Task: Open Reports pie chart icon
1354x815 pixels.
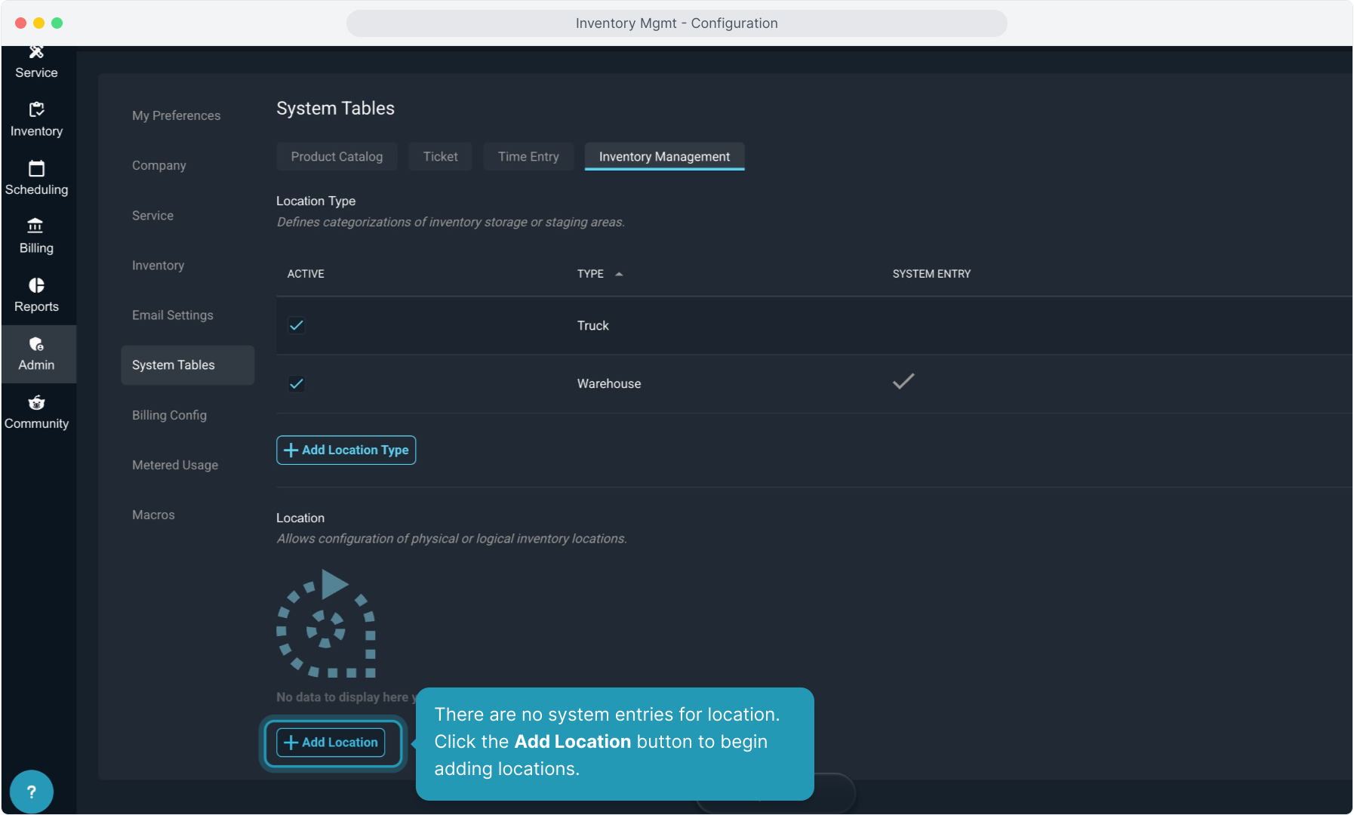Action: (36, 286)
